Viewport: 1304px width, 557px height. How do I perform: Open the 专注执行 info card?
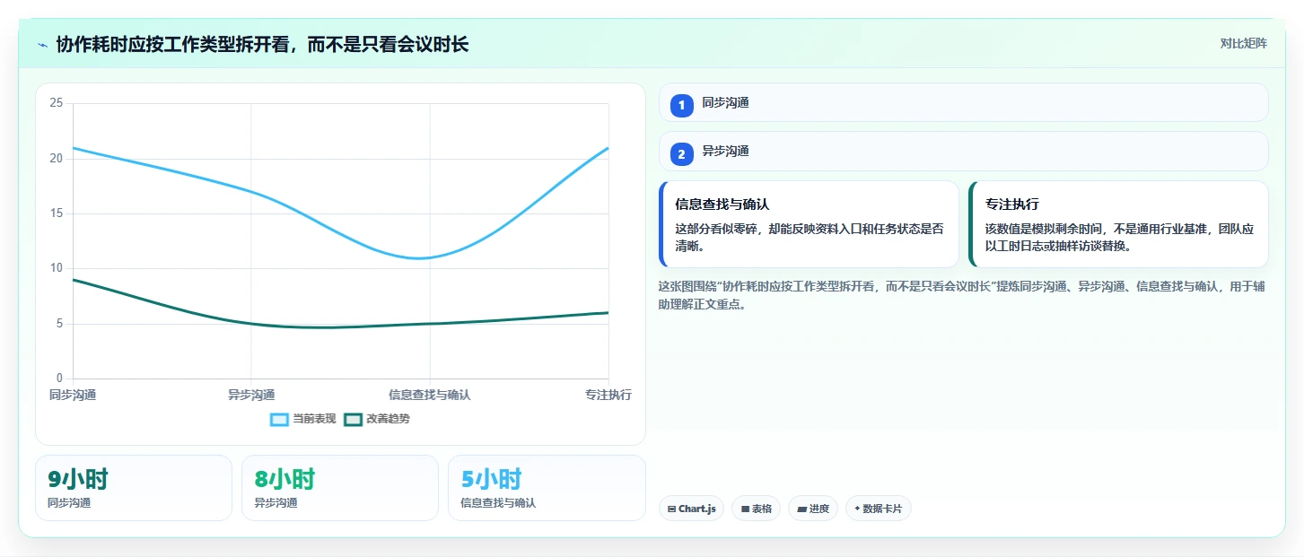coord(1118,224)
